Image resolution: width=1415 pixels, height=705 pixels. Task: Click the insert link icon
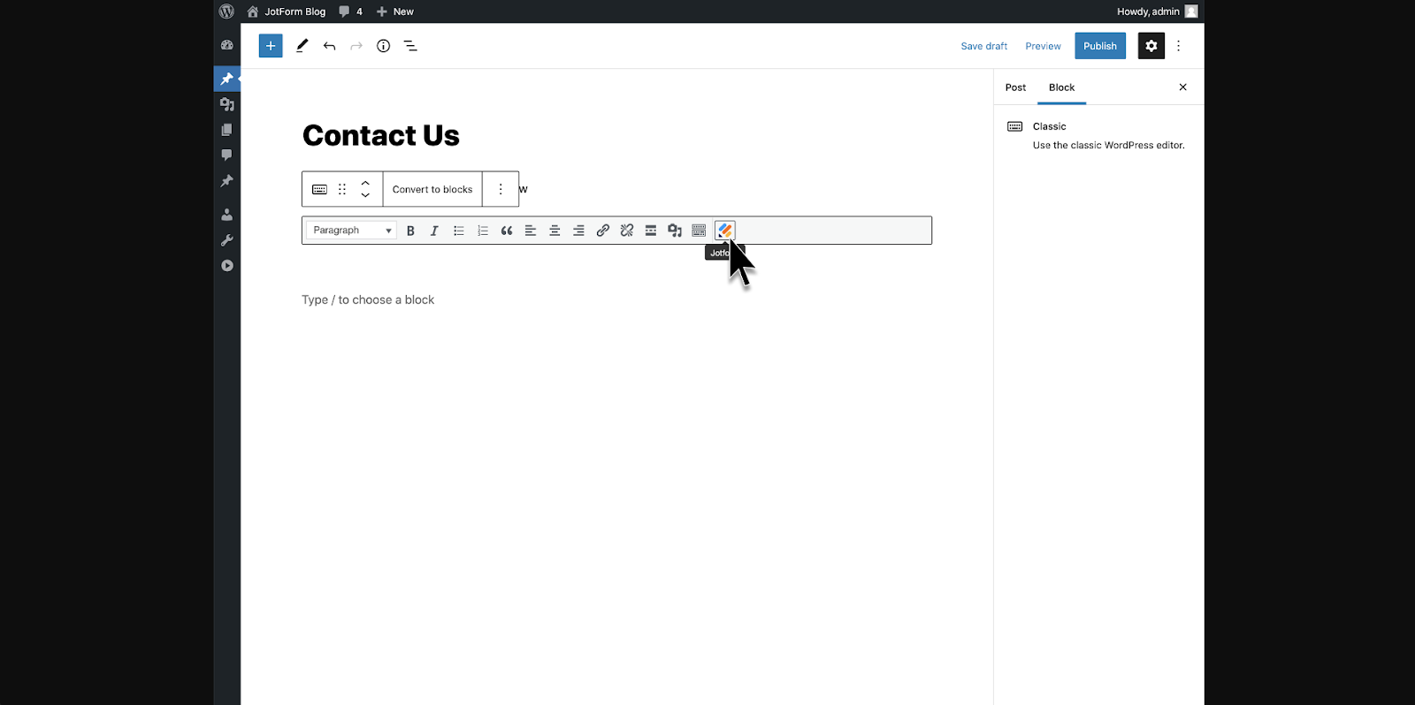click(x=602, y=231)
